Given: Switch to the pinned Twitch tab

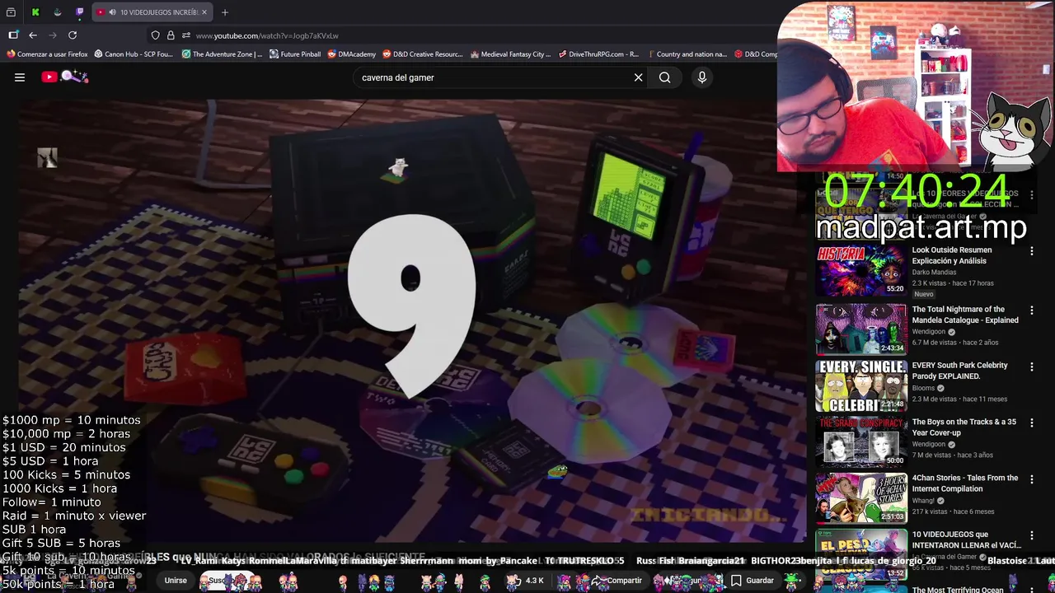Looking at the screenshot, I should (79, 12).
